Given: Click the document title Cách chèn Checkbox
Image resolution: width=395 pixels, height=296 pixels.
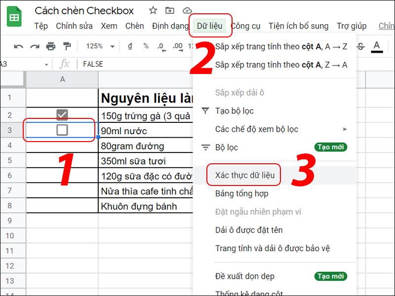Looking at the screenshot, I should [x=84, y=10].
